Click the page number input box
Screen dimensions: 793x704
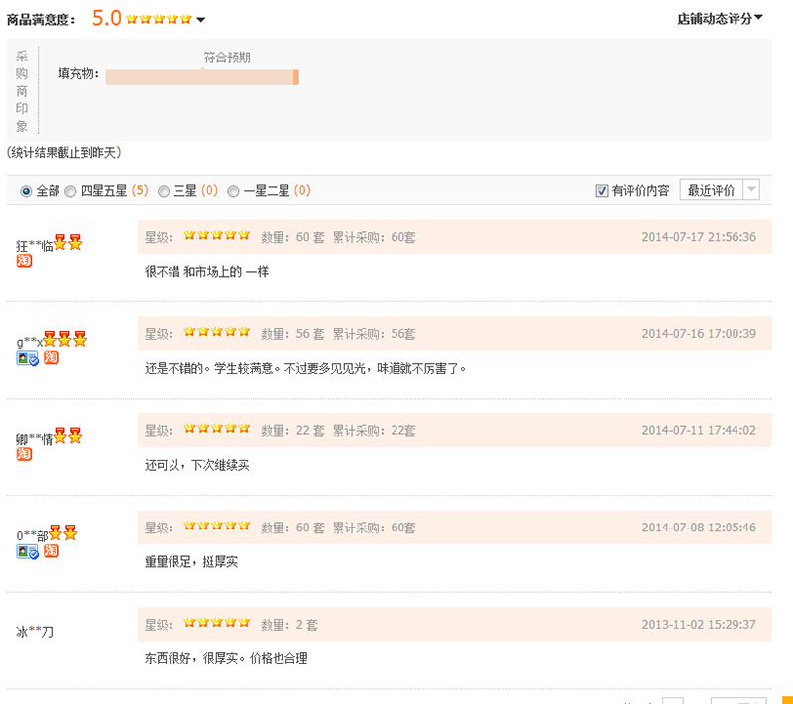pyautogui.click(x=672, y=700)
